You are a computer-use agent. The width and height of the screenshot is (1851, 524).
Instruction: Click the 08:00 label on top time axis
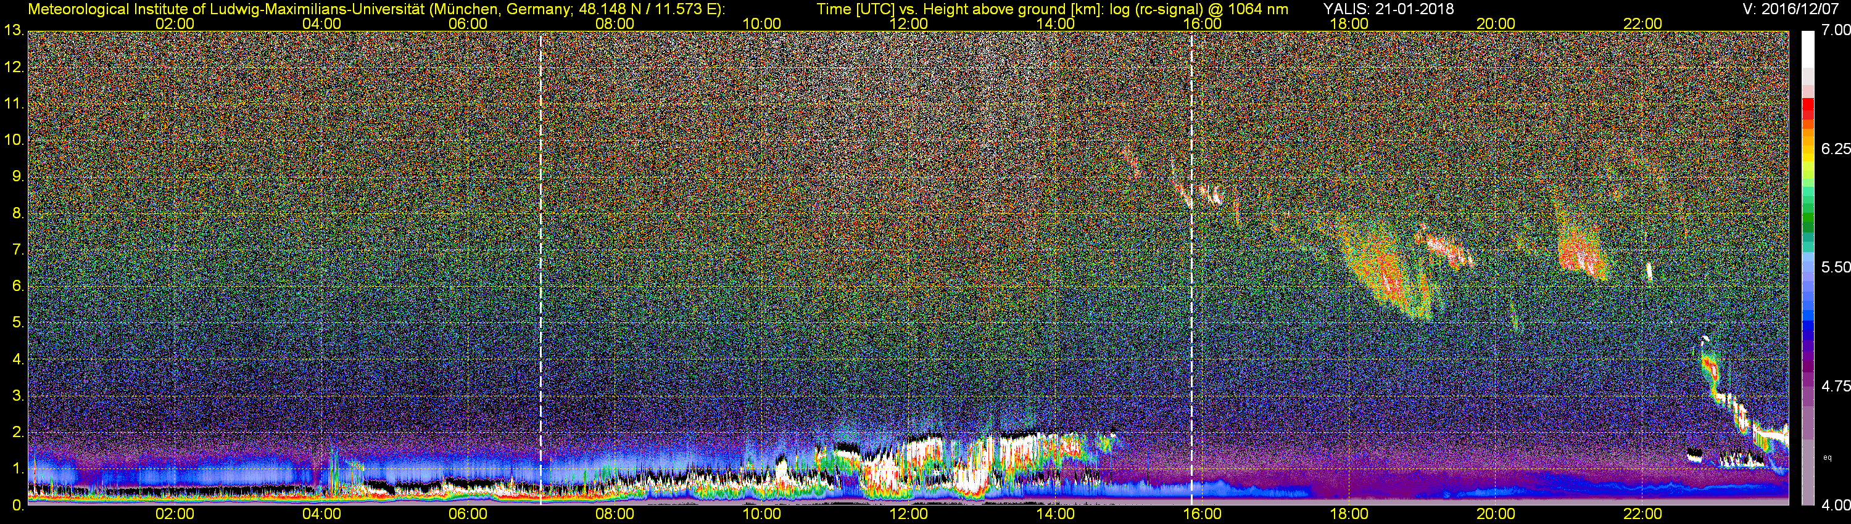coord(615,23)
